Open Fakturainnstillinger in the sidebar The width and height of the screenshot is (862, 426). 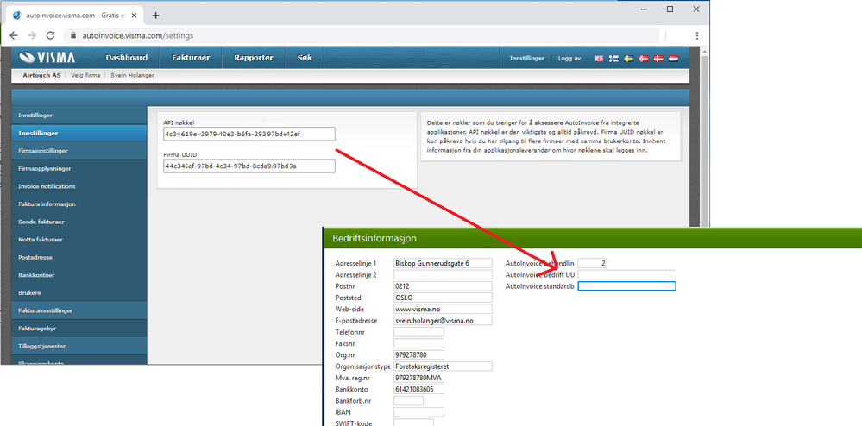click(x=79, y=310)
